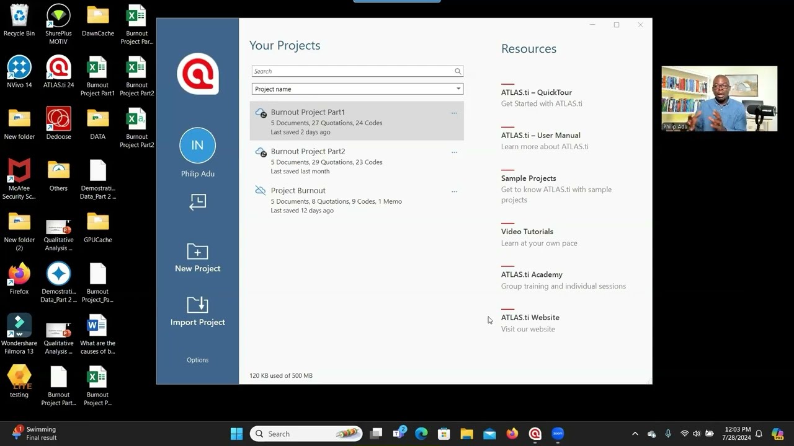Switch to Zoom on the taskbar
Screen dimensions: 794x446
[557, 434]
